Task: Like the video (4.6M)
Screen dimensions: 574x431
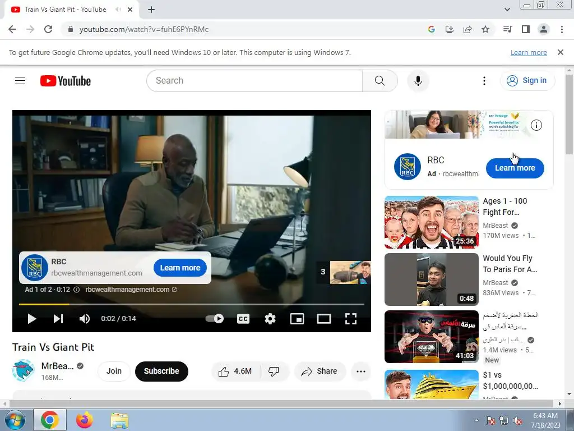Action: 235,372
